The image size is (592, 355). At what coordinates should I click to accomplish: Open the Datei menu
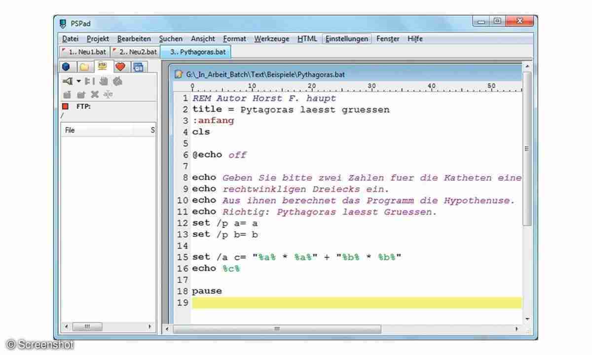70,39
